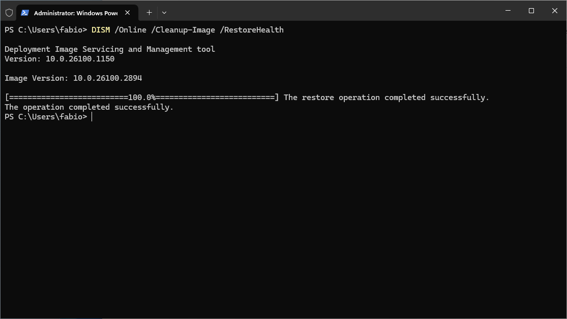
Task: Click the /RestoreHealth parameter text
Action: pyautogui.click(x=252, y=30)
